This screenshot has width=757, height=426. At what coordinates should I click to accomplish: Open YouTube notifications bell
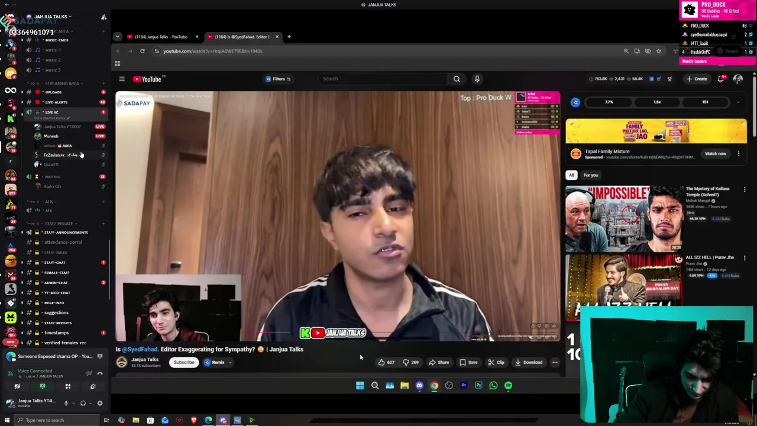(721, 79)
